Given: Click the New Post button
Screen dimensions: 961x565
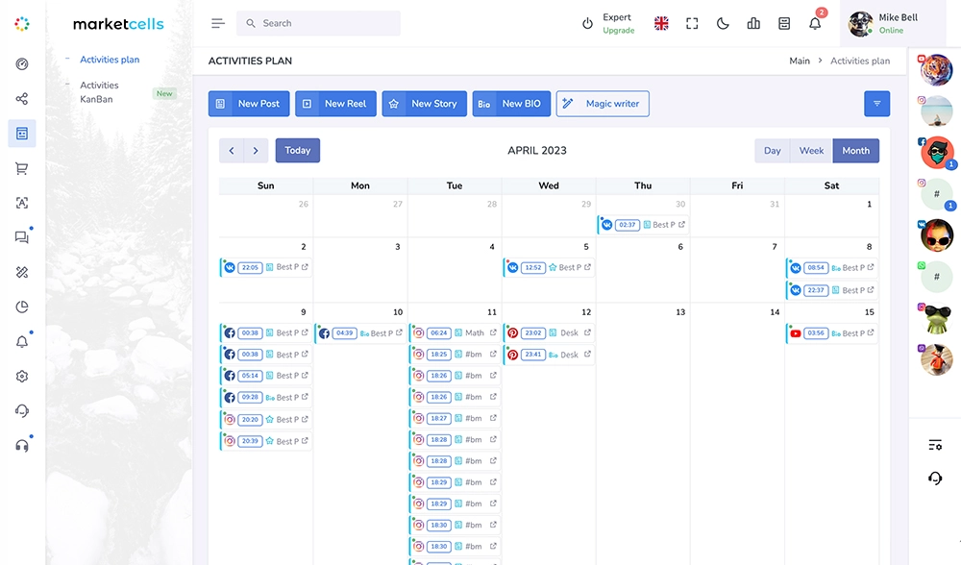Looking at the screenshot, I should (249, 104).
